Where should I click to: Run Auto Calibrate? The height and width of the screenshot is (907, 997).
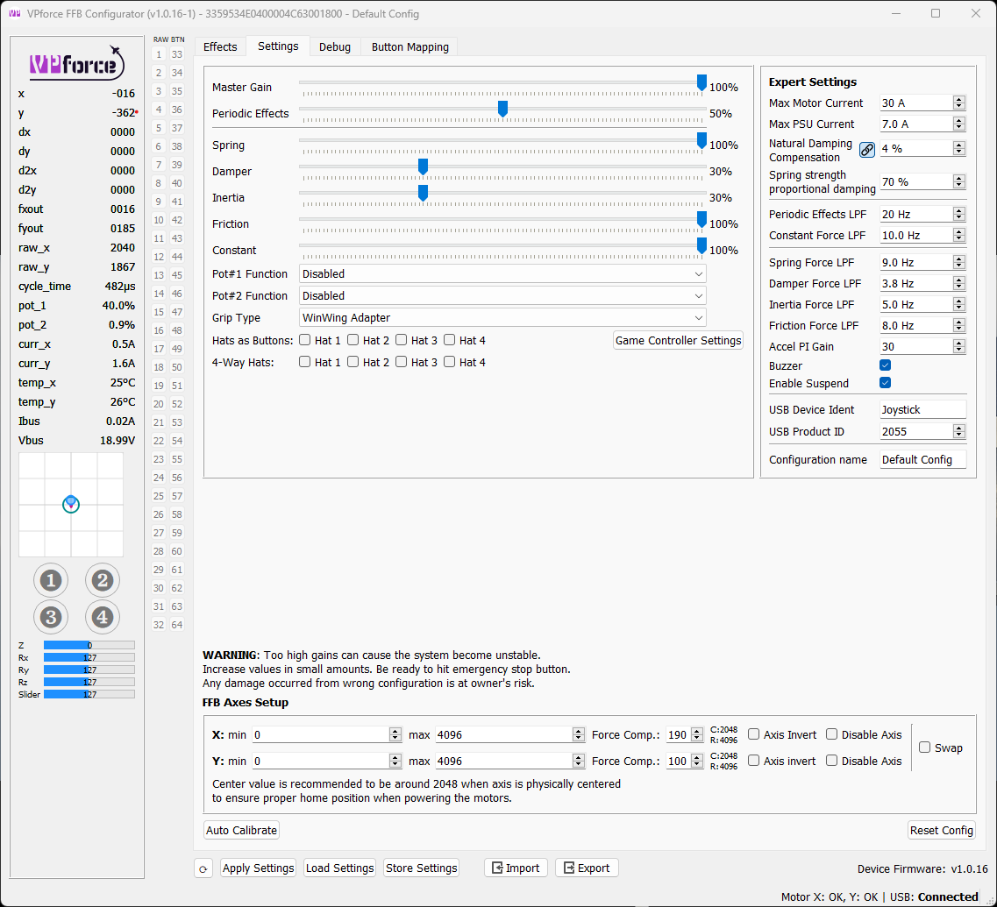pos(240,830)
